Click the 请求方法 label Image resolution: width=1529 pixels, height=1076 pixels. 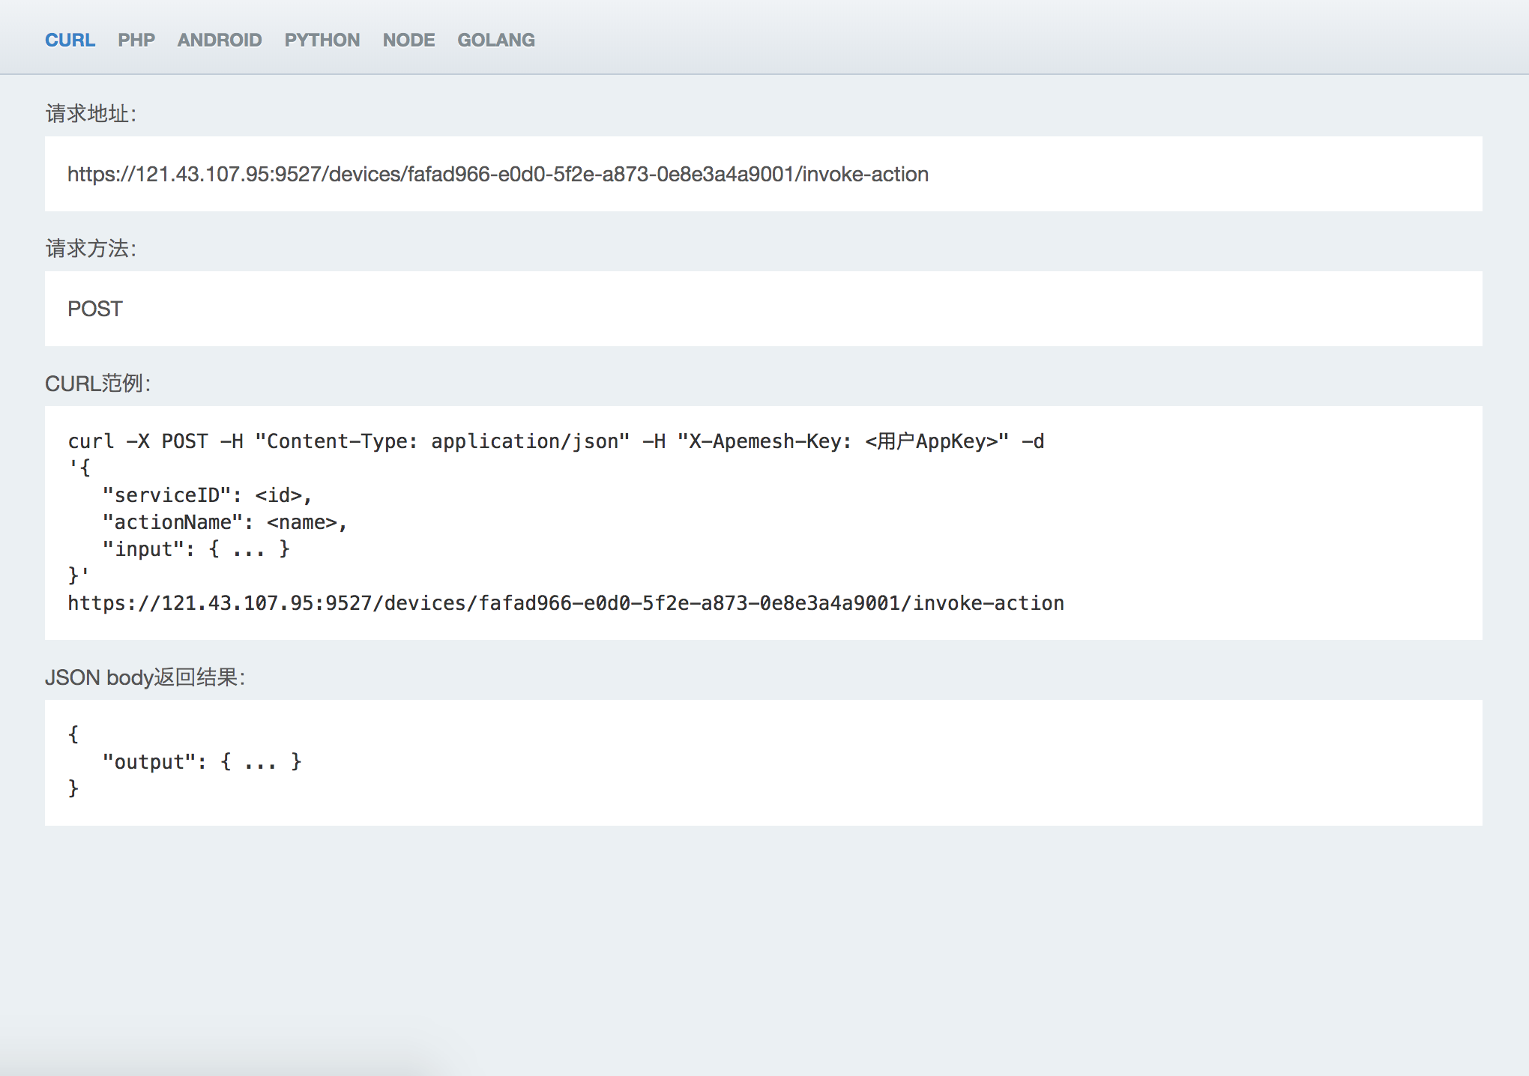click(91, 249)
